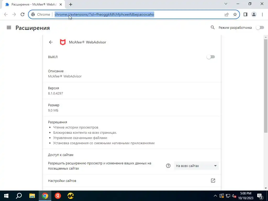Click the security tray icon with warning badge

pyautogui.click(x=222, y=196)
